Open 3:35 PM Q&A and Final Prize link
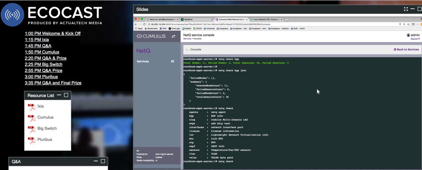422x170 pixels. pyautogui.click(x=53, y=83)
